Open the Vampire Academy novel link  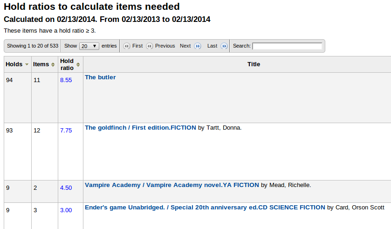pyautogui.click(x=171, y=185)
